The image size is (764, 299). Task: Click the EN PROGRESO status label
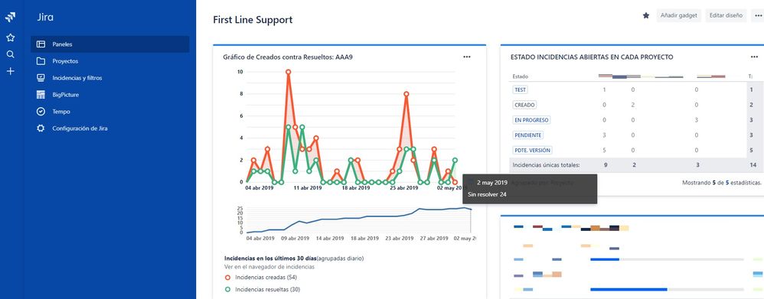525,120
